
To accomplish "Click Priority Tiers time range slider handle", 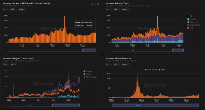I will tap(178, 50).
